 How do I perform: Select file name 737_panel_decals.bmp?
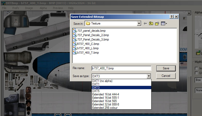(x=91, y=31)
